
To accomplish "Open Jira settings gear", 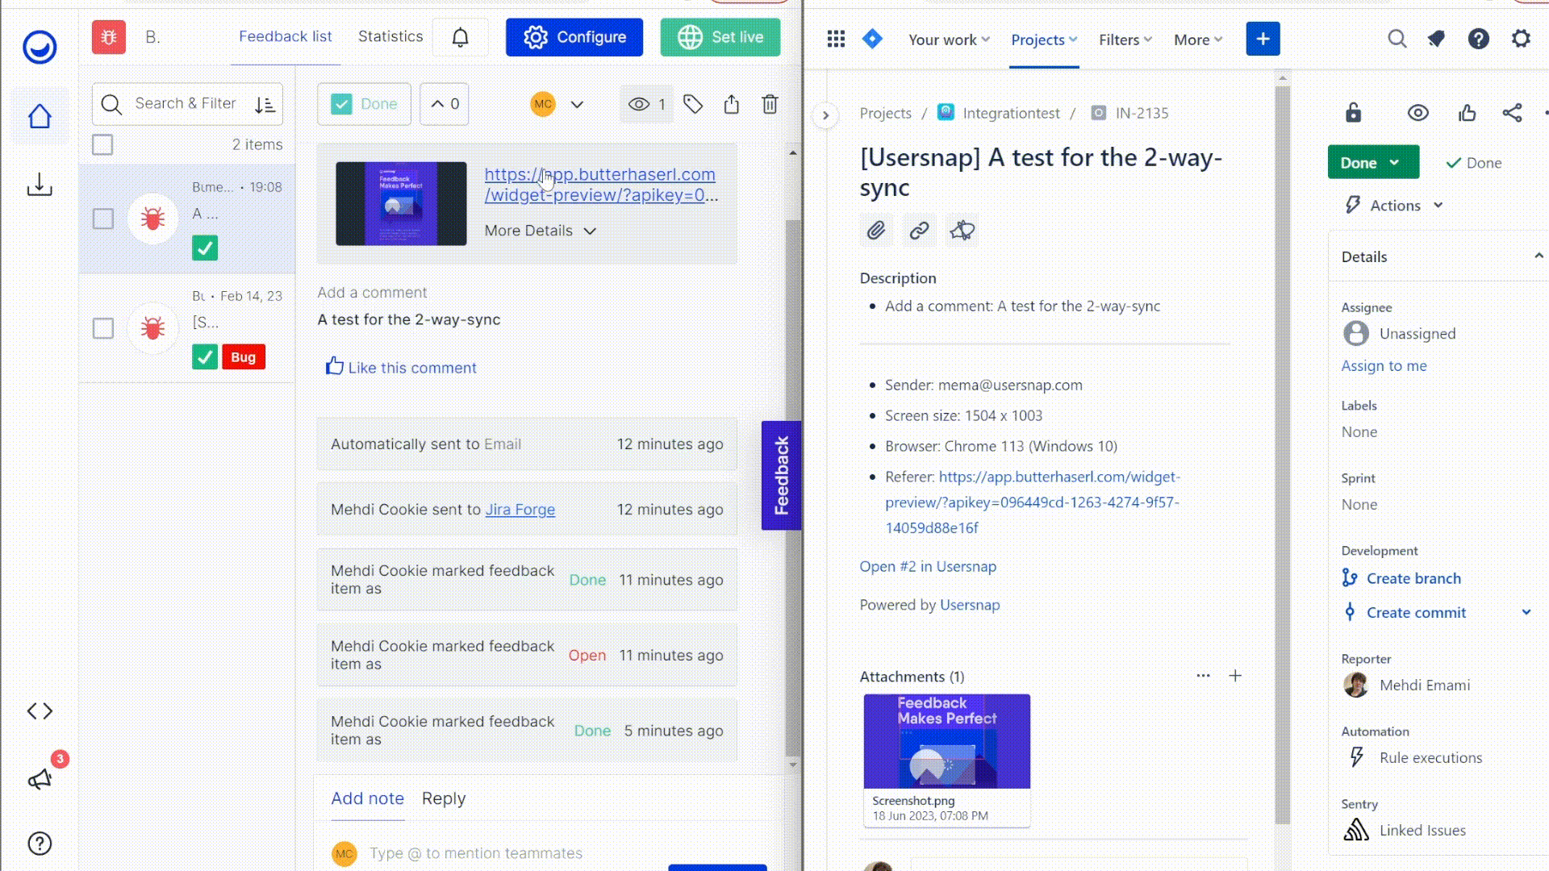I will pos(1521,39).
